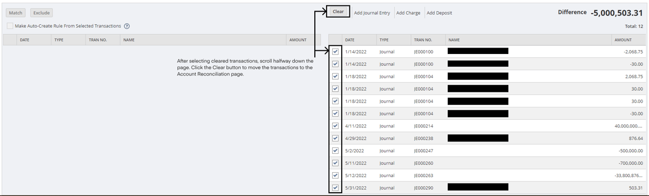
Task: Sort right table by TYPE column
Action: [x=393, y=40]
